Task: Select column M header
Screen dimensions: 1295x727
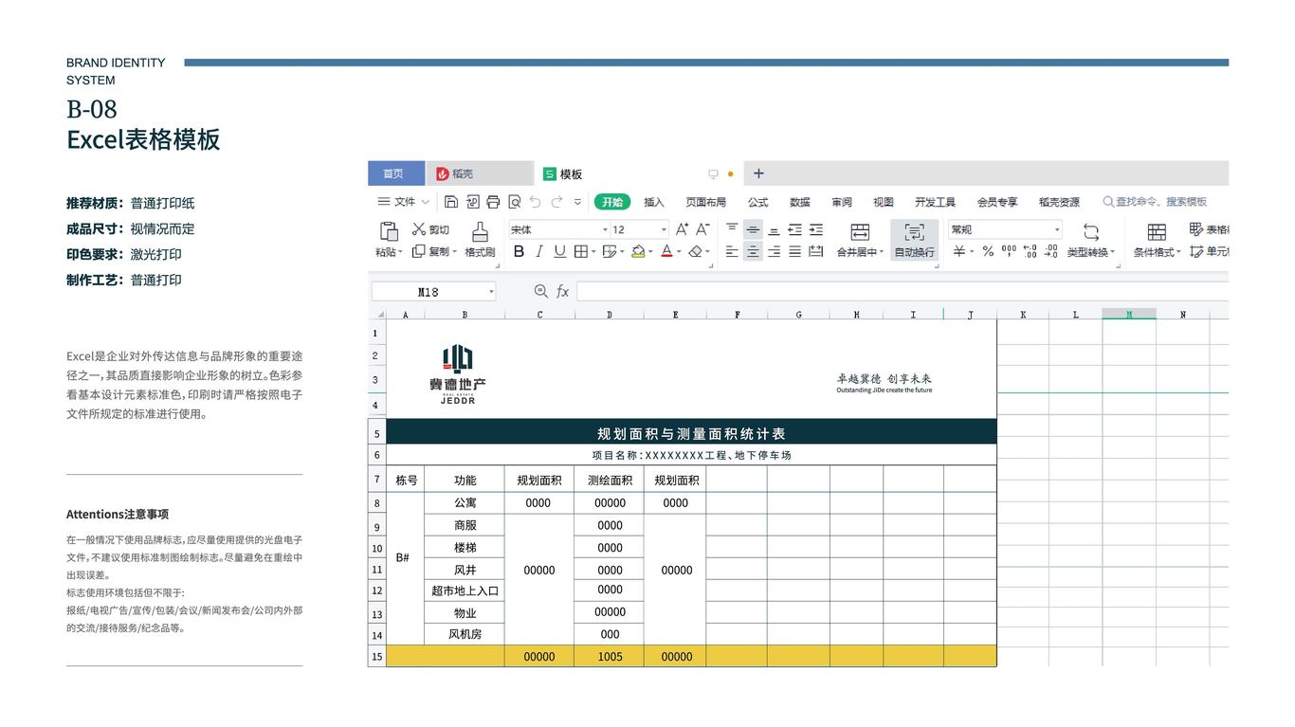Action: click(x=1129, y=314)
